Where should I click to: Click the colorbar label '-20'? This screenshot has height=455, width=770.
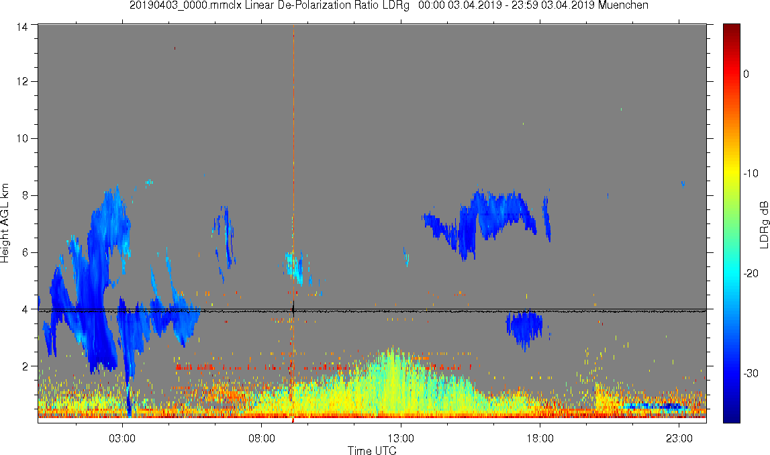pos(751,273)
